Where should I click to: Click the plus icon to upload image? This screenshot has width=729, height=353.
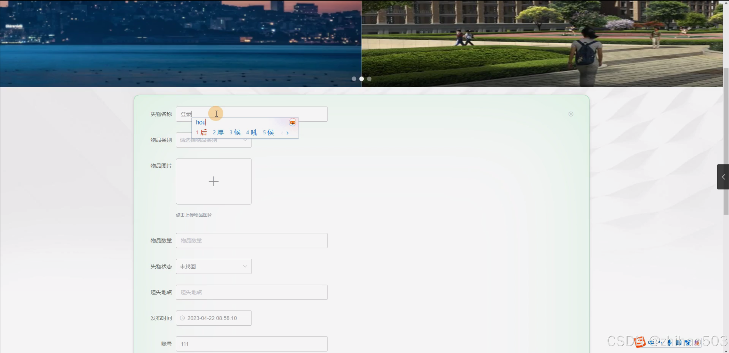[214, 181]
